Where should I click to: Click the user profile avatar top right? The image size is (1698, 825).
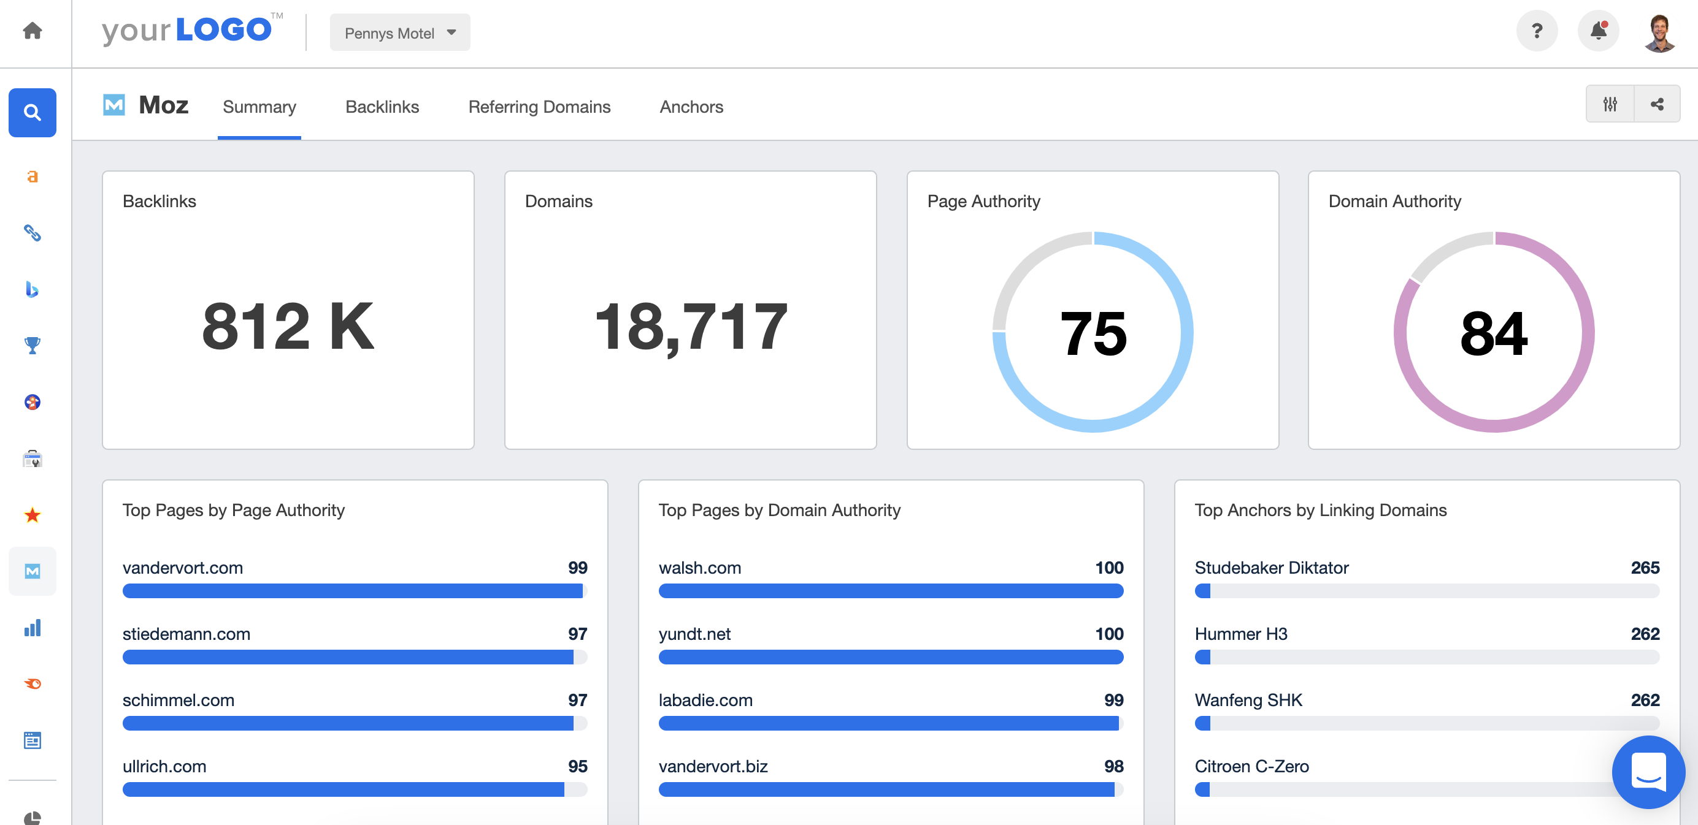(x=1659, y=31)
